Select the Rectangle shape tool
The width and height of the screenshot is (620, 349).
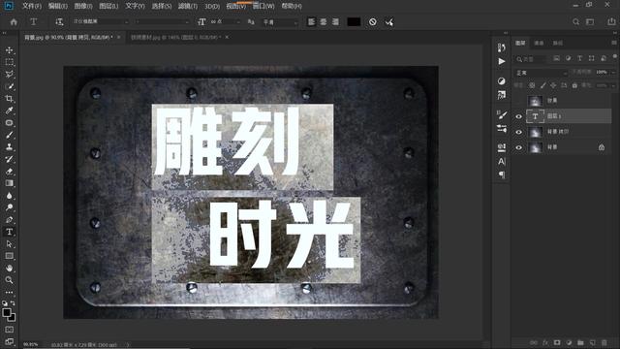click(x=9, y=256)
